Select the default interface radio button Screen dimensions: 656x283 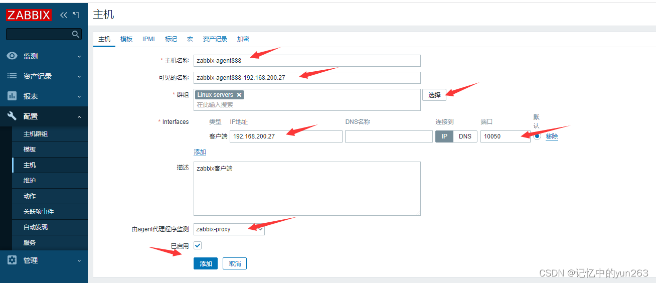(537, 136)
